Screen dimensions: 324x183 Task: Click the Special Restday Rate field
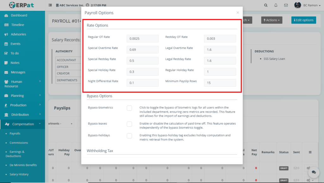tap(143, 61)
